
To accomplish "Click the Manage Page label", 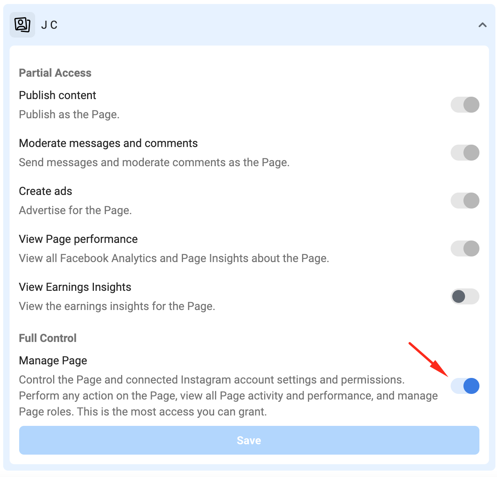I will coord(53,360).
